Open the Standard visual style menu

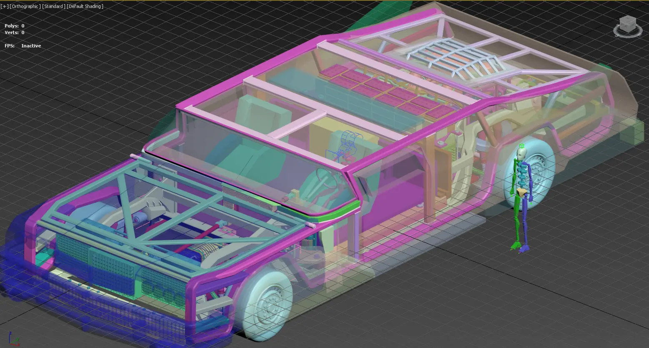(x=54, y=6)
